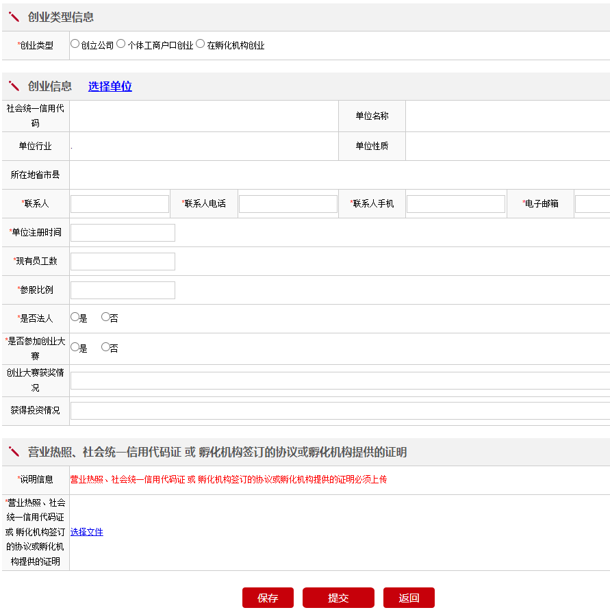610x610 pixels.
Task: Click the pencil icon beside 创业类型信息
Action: pyautogui.click(x=14, y=17)
